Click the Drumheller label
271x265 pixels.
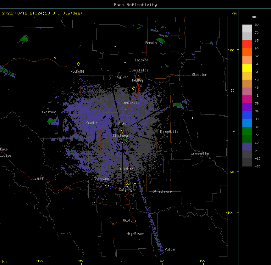[x=201, y=153]
